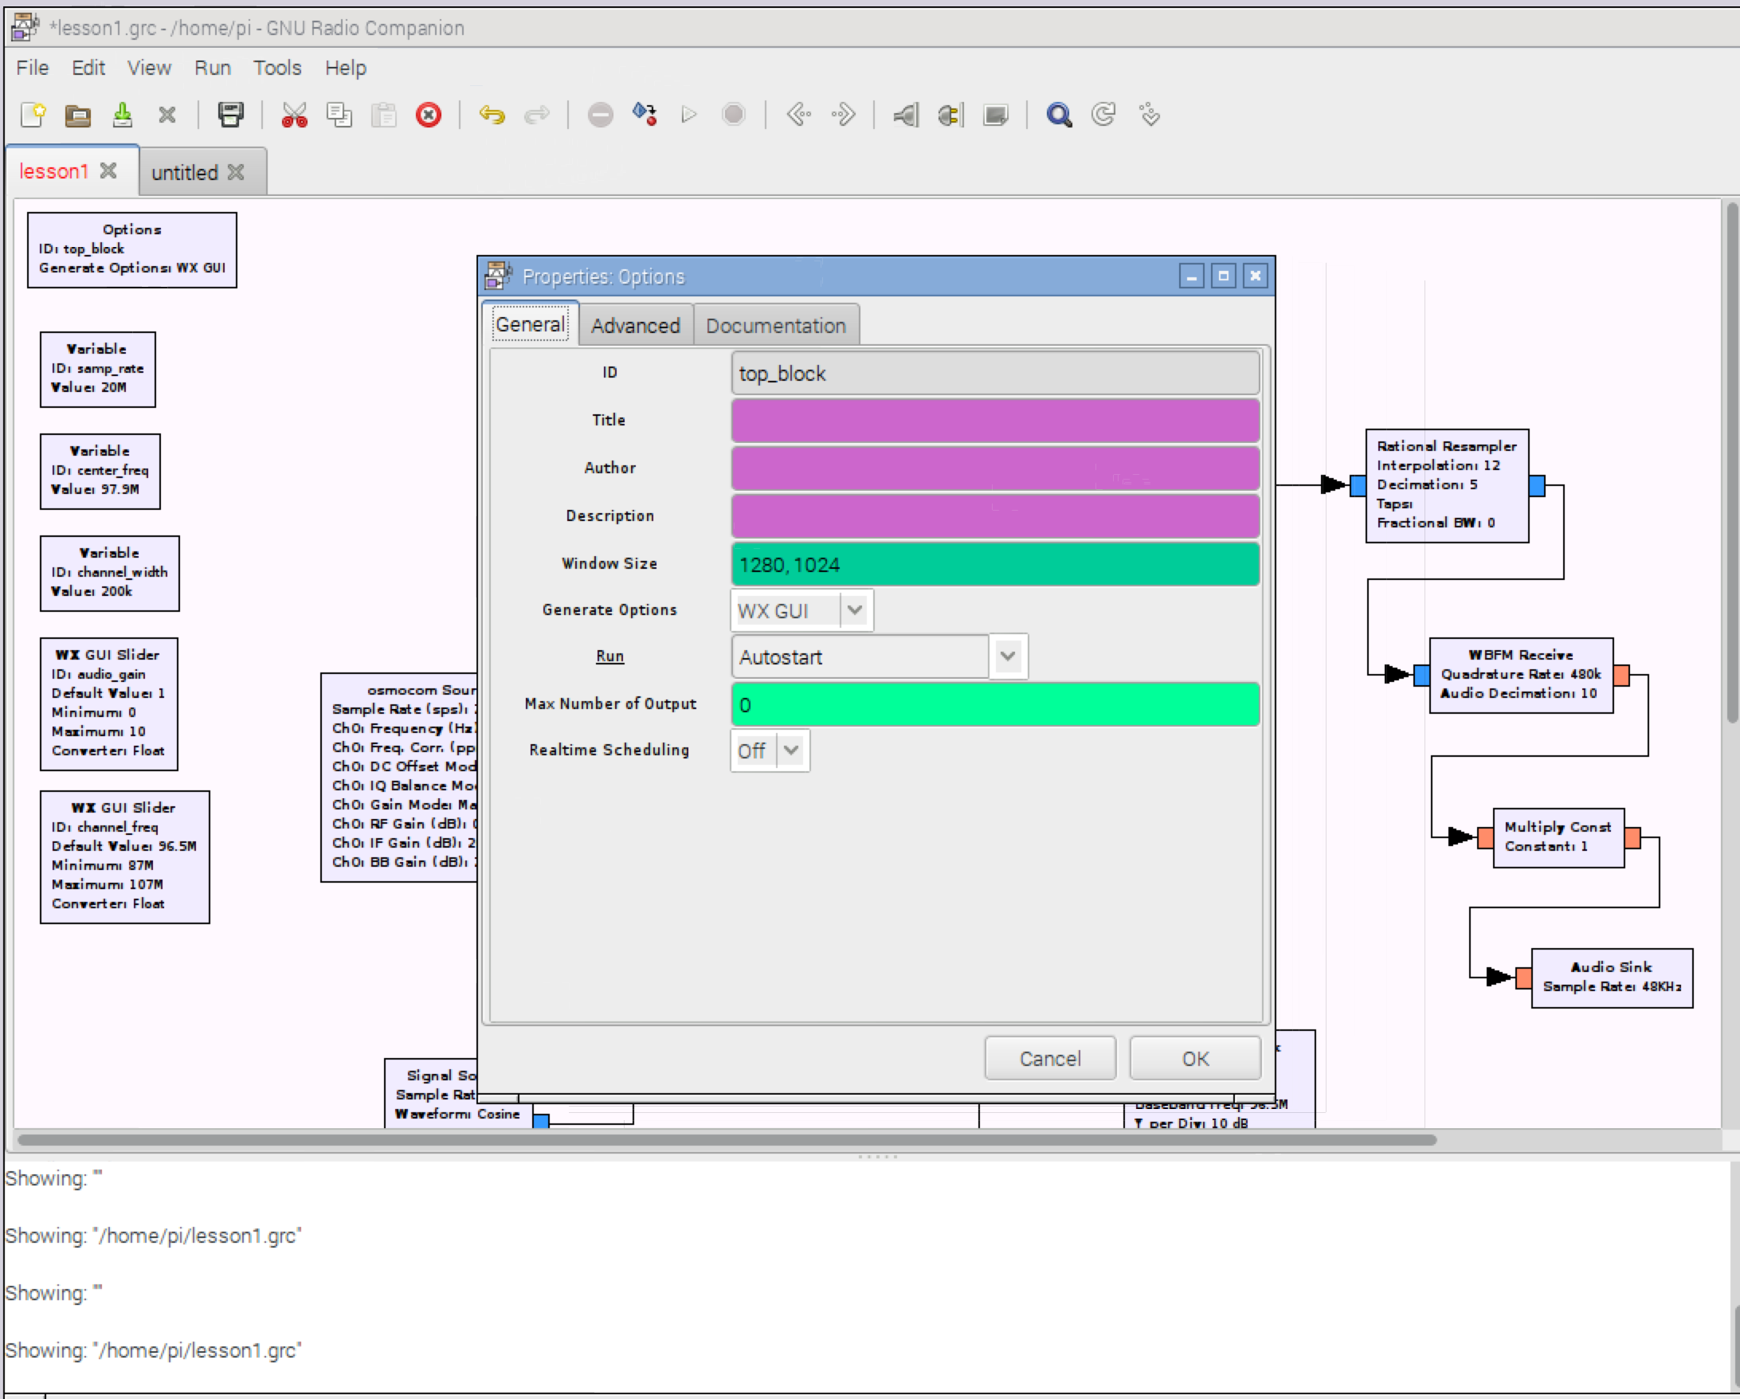The height and width of the screenshot is (1399, 1740).
Task: Copy the selected block
Action: coord(339,115)
